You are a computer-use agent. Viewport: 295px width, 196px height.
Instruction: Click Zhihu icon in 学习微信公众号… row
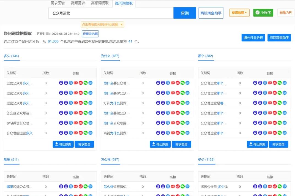91,123
